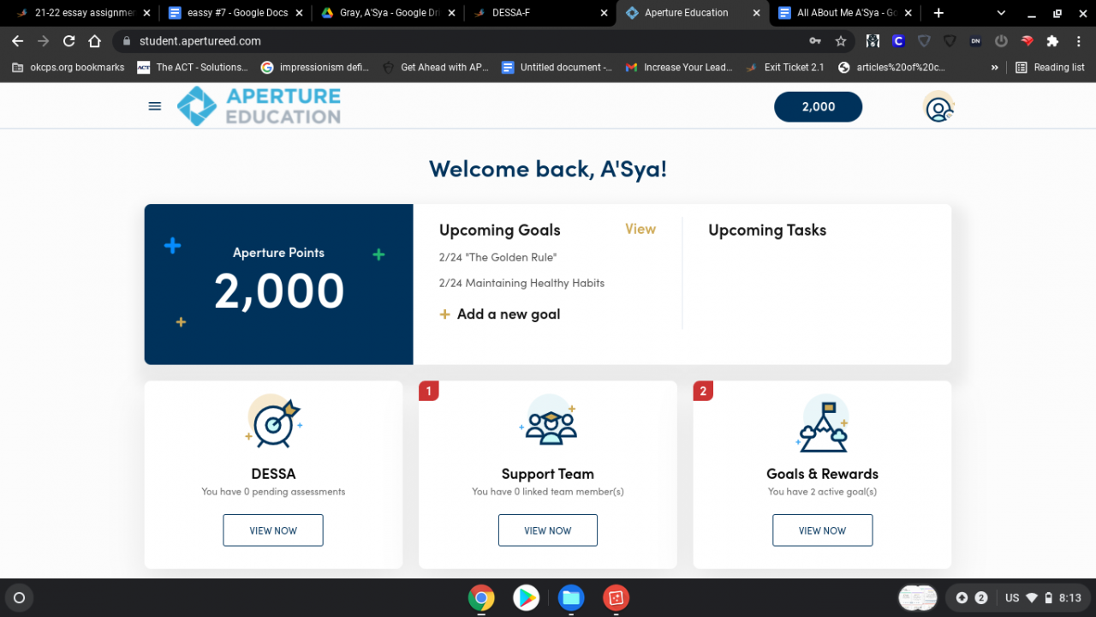Switch to the DESSA-F tab
Image resolution: width=1096 pixels, height=617 pixels.
point(539,13)
